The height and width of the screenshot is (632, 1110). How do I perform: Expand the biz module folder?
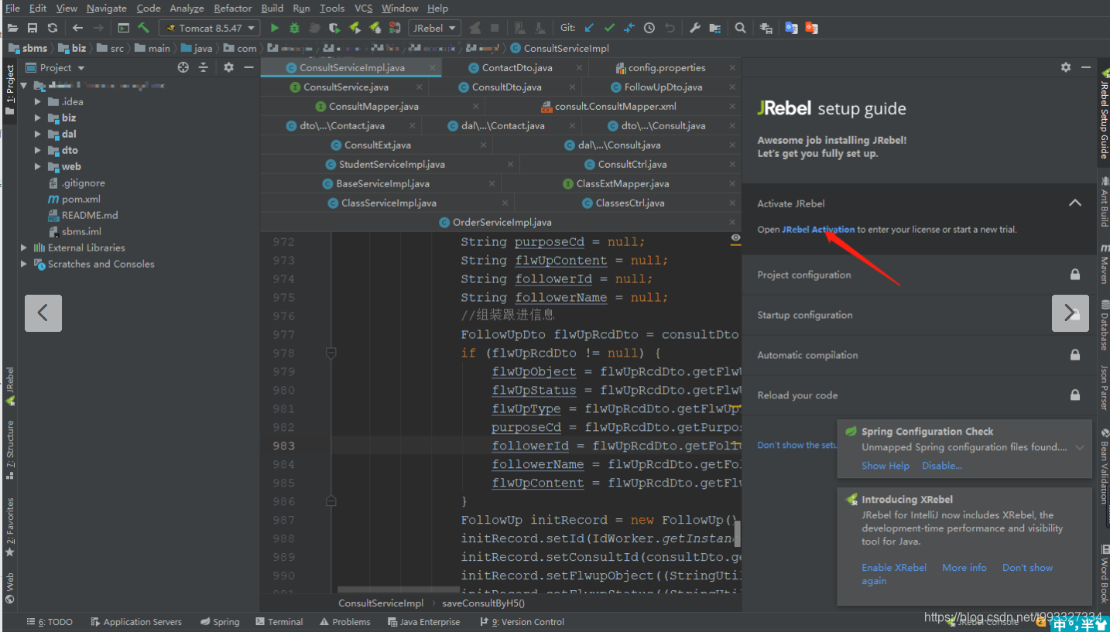pos(37,118)
